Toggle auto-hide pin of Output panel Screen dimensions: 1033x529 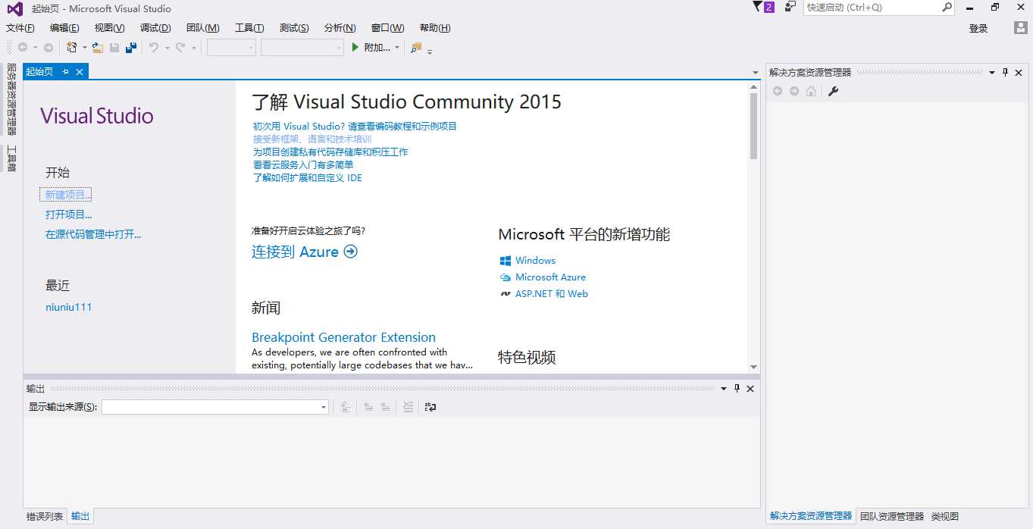click(737, 388)
